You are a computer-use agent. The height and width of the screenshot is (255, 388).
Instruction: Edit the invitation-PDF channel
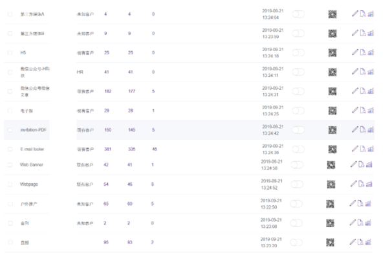pos(355,129)
